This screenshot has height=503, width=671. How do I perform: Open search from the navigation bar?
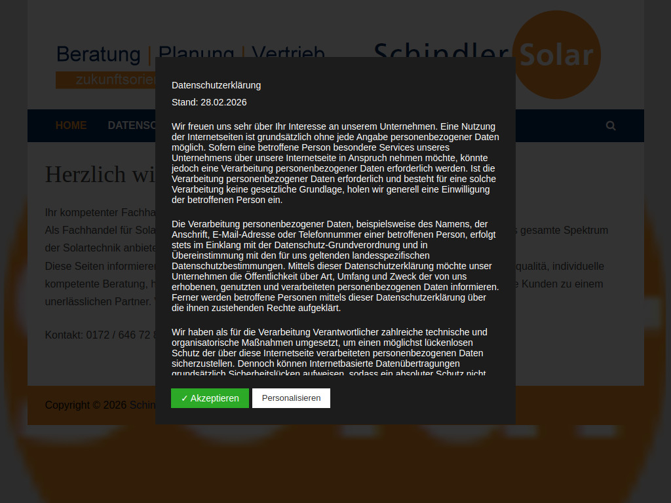[x=610, y=125]
